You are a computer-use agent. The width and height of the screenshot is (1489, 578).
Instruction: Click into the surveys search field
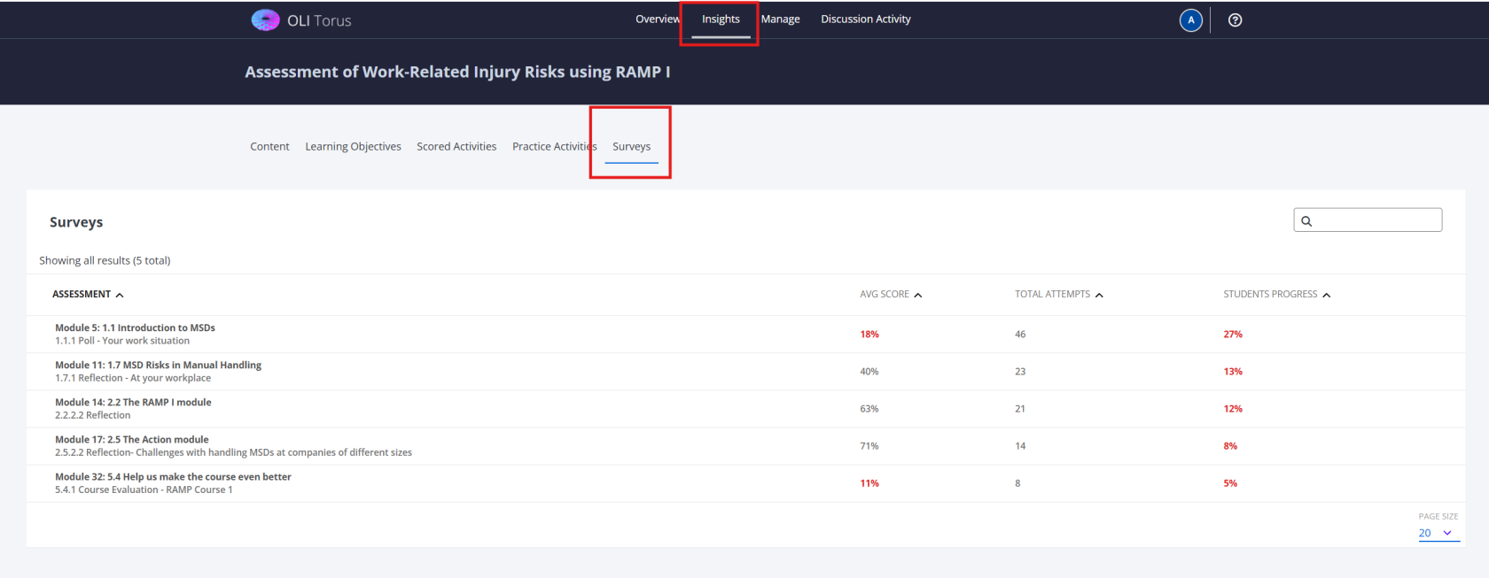click(x=1376, y=220)
